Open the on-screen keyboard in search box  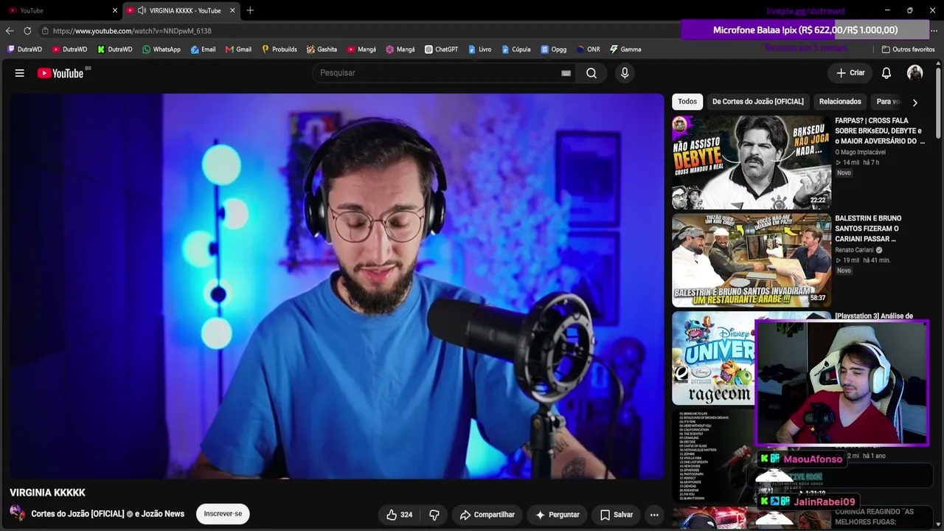[566, 73]
